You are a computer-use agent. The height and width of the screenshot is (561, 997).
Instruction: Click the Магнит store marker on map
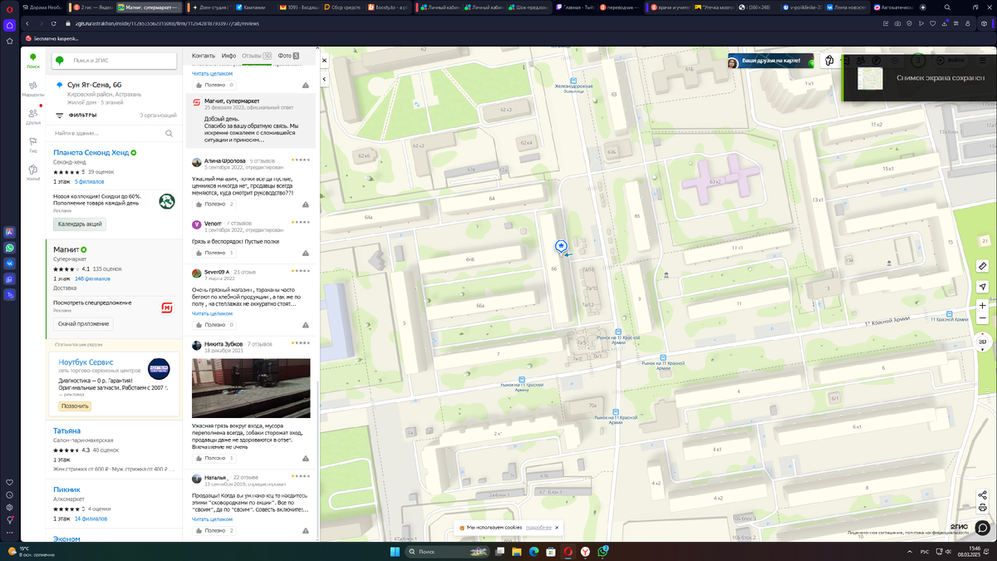[562, 246]
